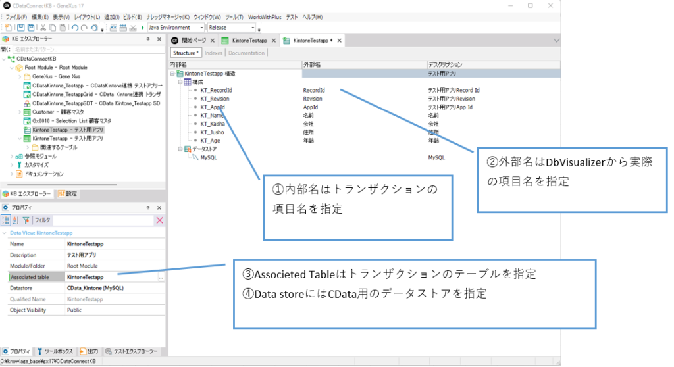Close the 開始ページ tab
This screenshot has width=674, height=367.
[213, 41]
